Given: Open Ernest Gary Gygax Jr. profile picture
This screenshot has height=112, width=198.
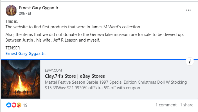Looking at the screenshot, I should pos(11,11).
